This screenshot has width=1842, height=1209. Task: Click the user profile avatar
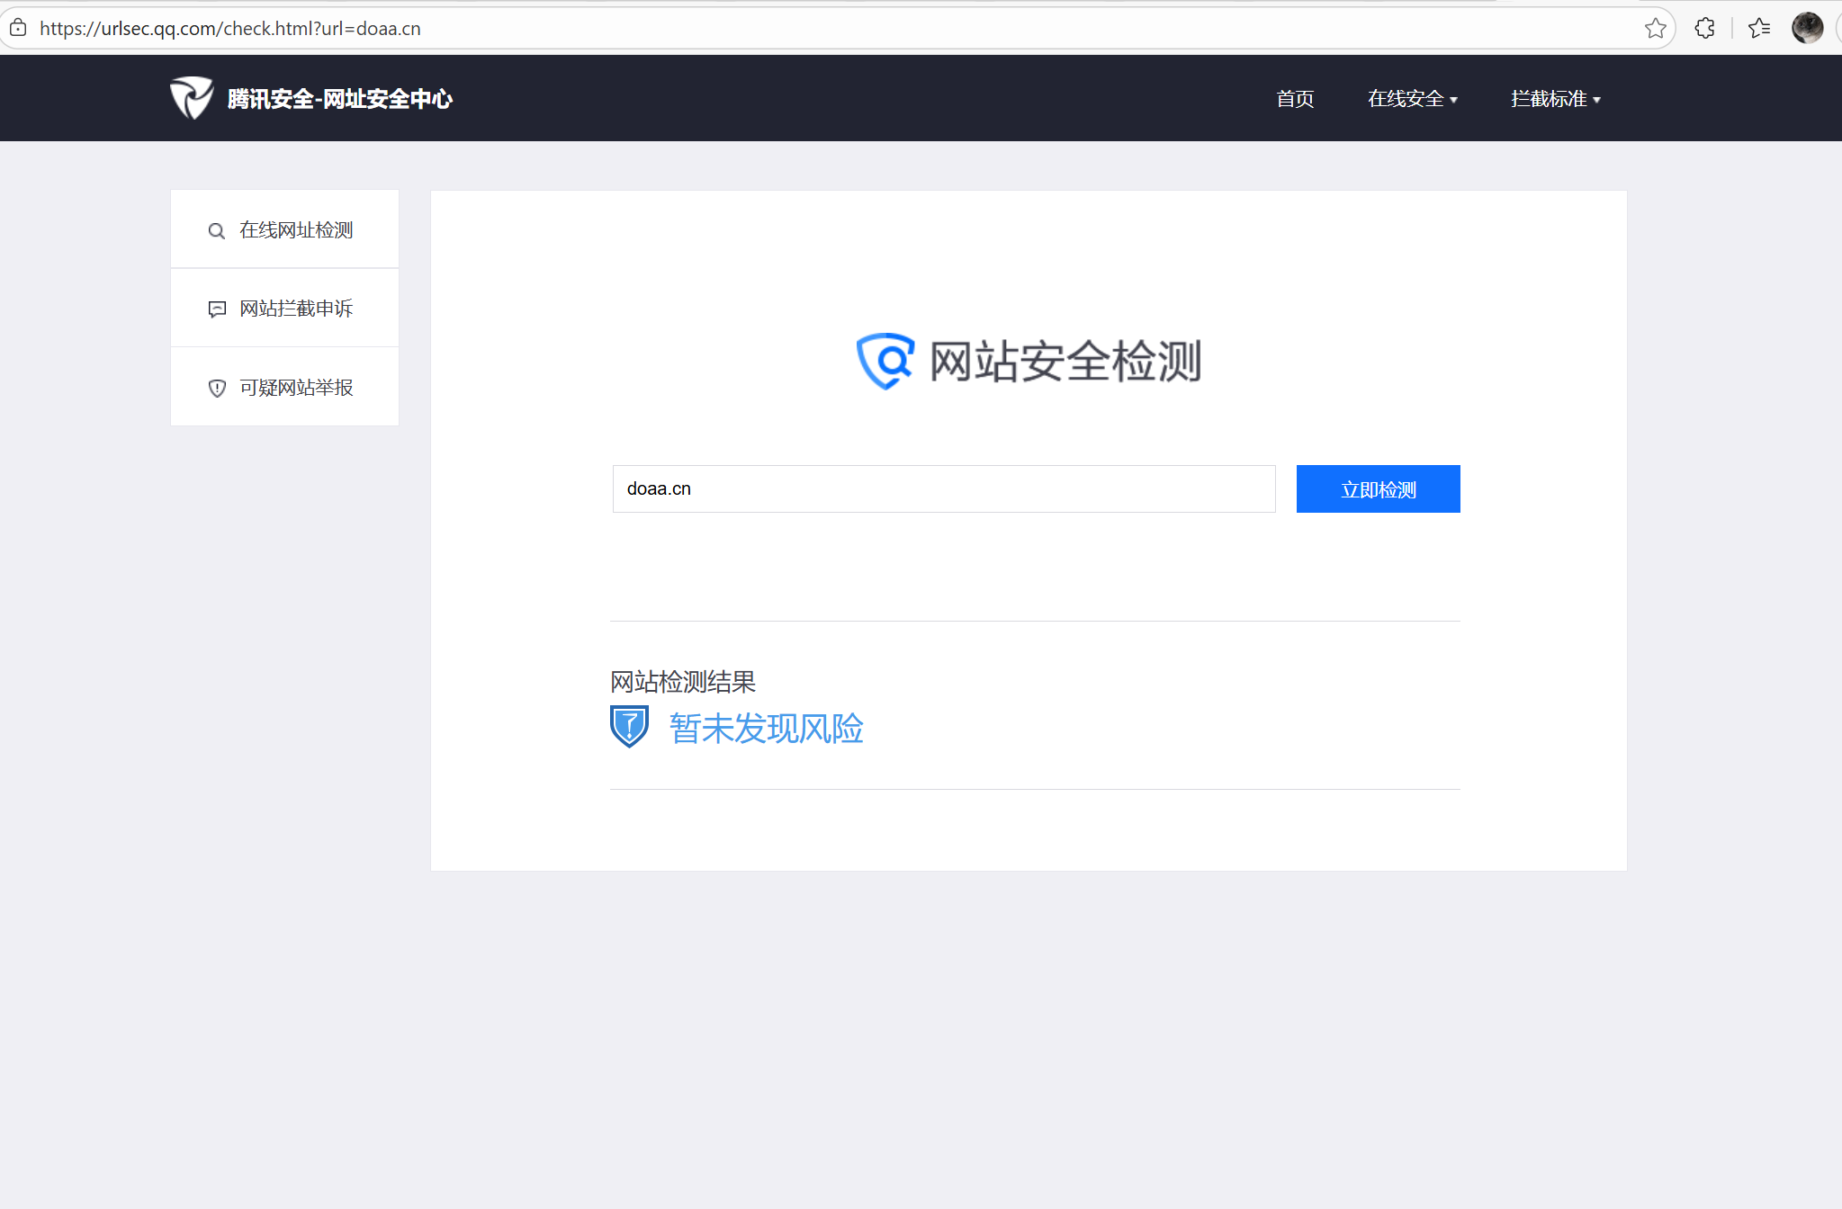1807,29
